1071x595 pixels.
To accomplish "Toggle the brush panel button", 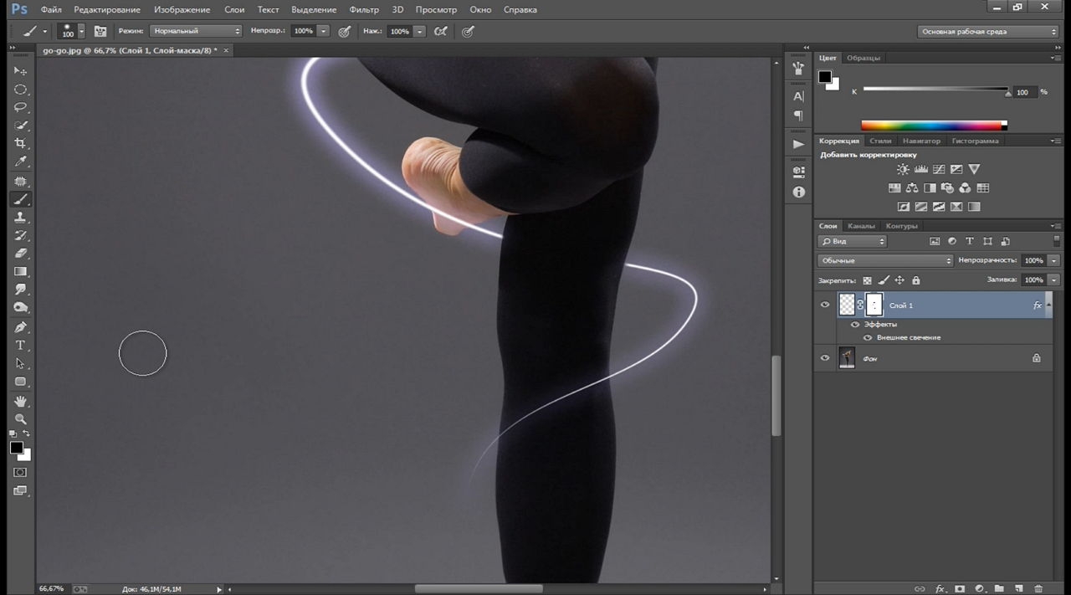I will 100,31.
